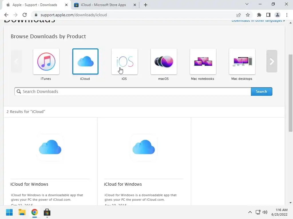
Task: Open the Chrome extensions puzzle icon
Action: coord(259,15)
